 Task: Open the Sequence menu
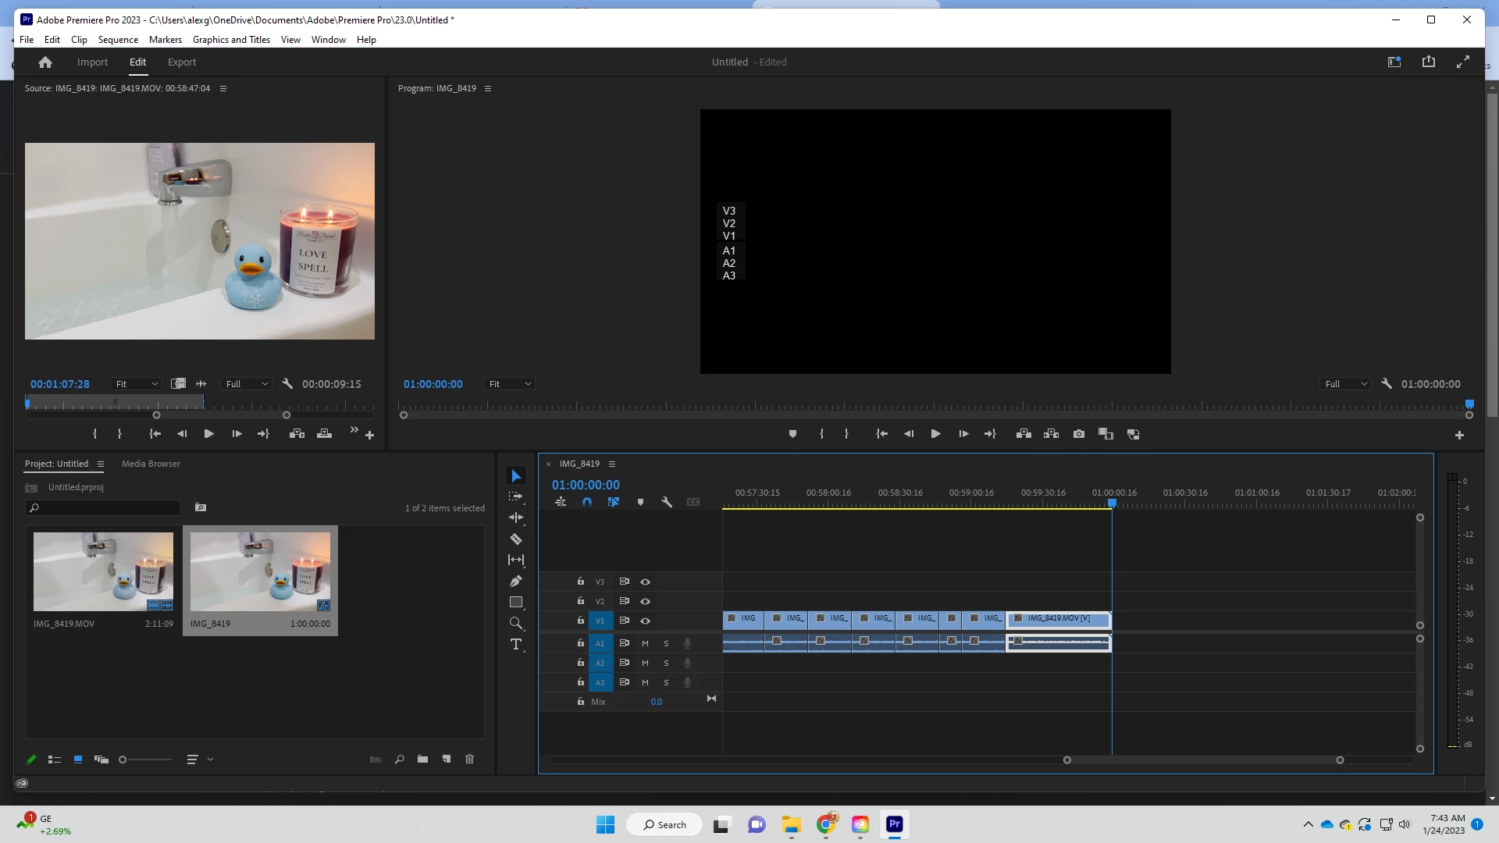[x=118, y=40]
